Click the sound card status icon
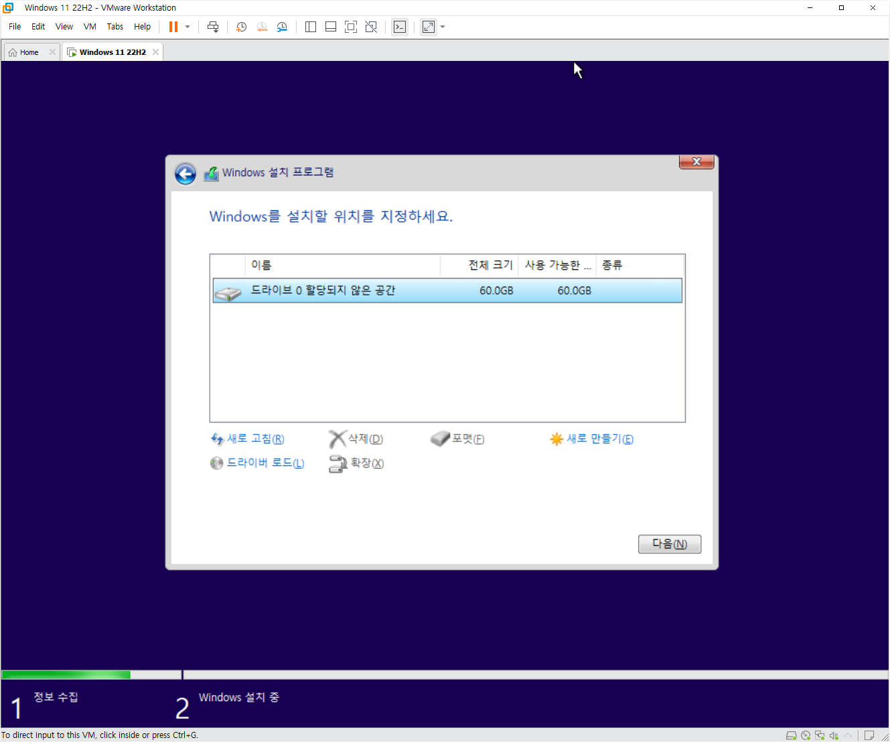Screen dimensions: 890x742 pyautogui.click(x=834, y=735)
